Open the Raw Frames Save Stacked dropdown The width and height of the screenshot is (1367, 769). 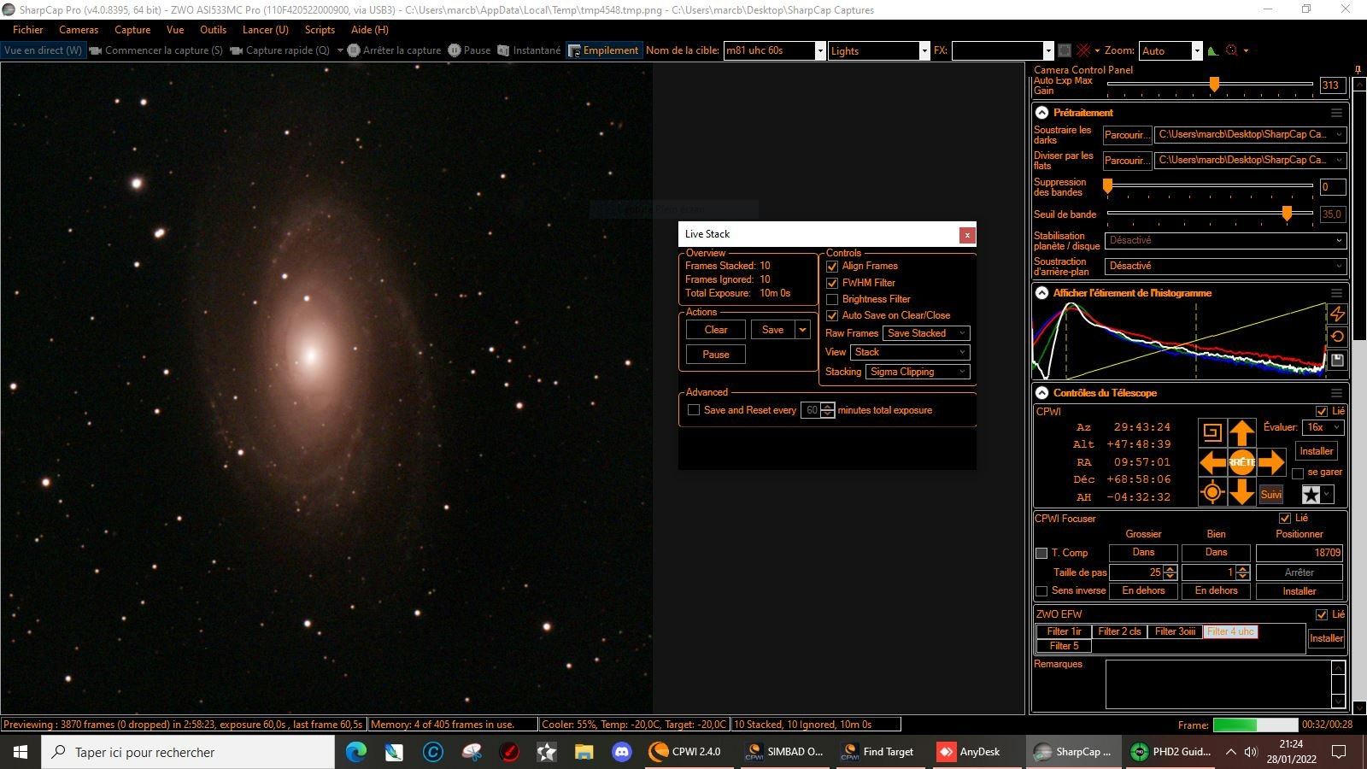926,333
